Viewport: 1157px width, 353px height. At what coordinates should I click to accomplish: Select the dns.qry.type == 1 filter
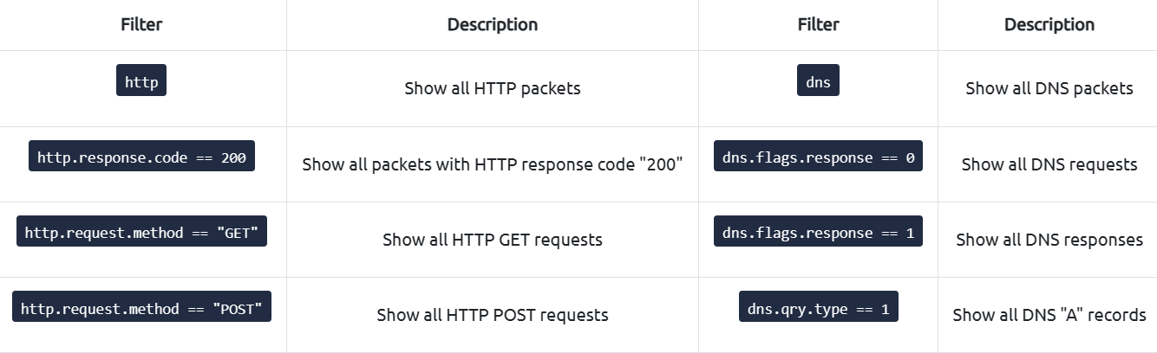[x=818, y=306]
